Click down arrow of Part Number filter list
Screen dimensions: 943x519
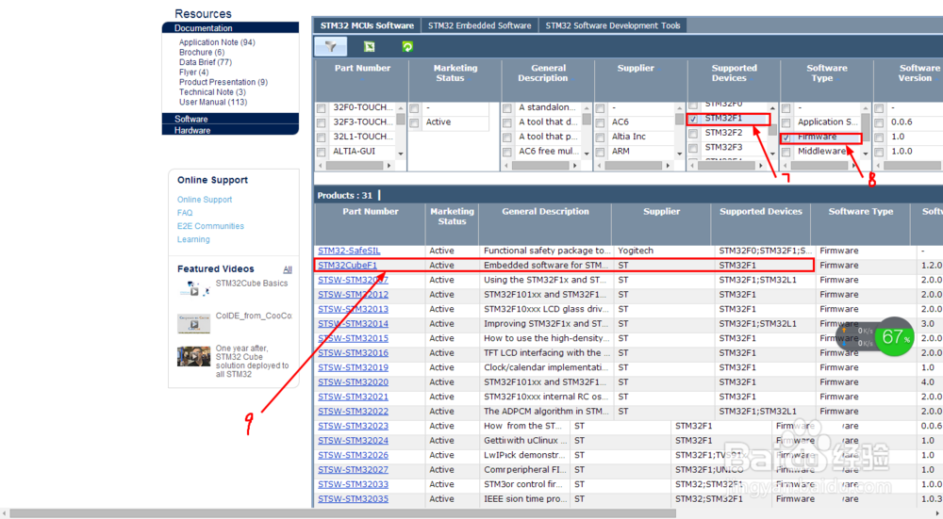point(401,154)
